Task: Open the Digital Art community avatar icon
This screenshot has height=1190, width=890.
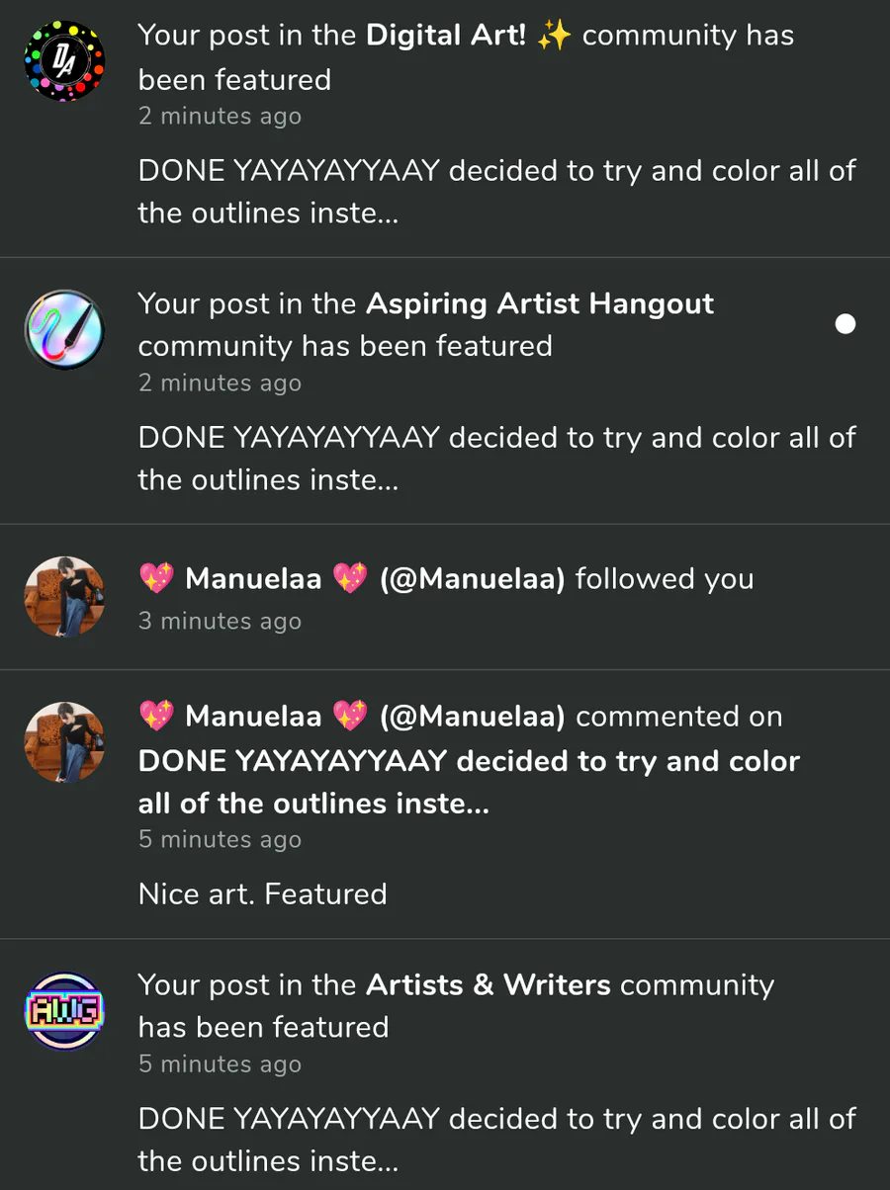Action: 64,60
